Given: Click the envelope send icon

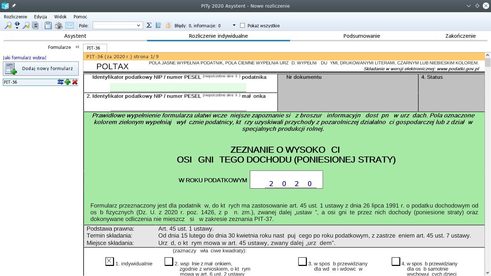Looking at the screenshot, I should point(69,26).
